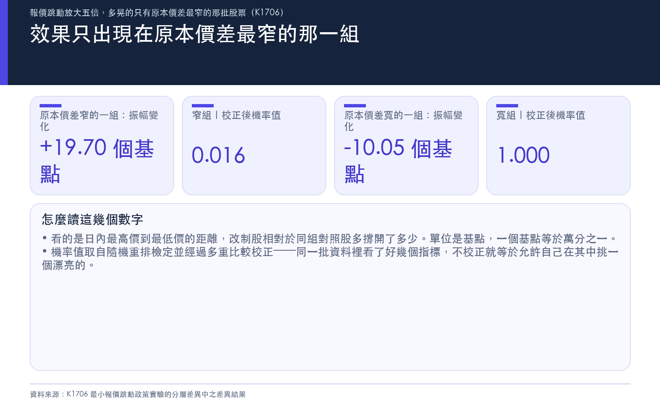Click the label 原本價差窄的一組：振幅變化

(x=99, y=121)
